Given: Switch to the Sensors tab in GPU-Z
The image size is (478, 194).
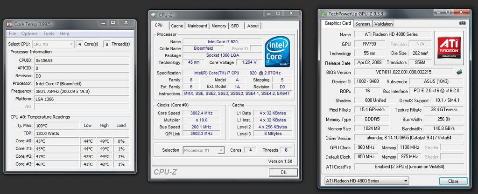Looking at the screenshot, I should pos(363,24).
